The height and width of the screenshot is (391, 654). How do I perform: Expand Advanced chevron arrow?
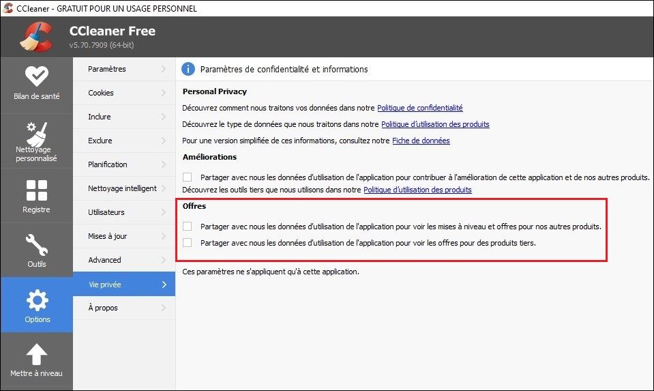click(164, 260)
